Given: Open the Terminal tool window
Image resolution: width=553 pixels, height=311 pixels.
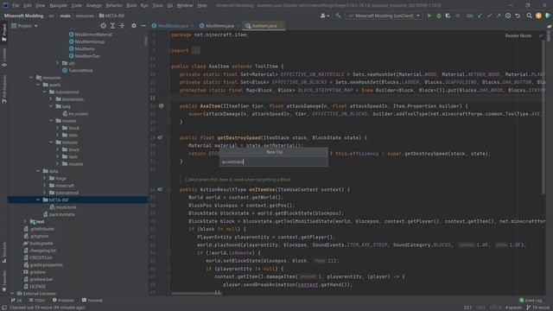Looking at the screenshot, I should [92, 301].
